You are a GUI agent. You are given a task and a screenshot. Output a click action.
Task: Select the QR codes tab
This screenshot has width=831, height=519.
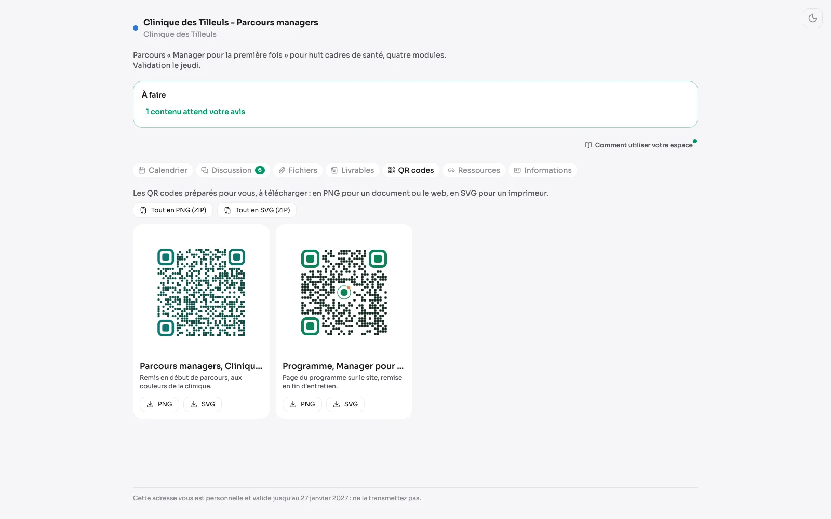tap(411, 170)
